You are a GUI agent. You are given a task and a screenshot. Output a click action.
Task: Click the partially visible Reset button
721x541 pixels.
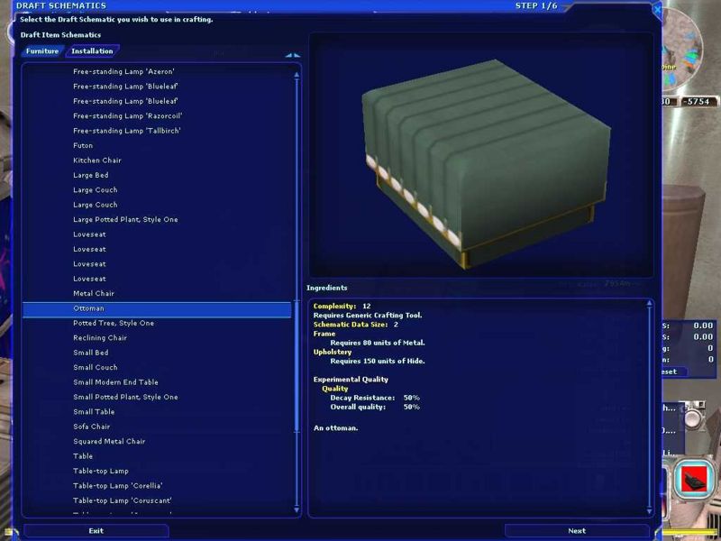tap(669, 371)
